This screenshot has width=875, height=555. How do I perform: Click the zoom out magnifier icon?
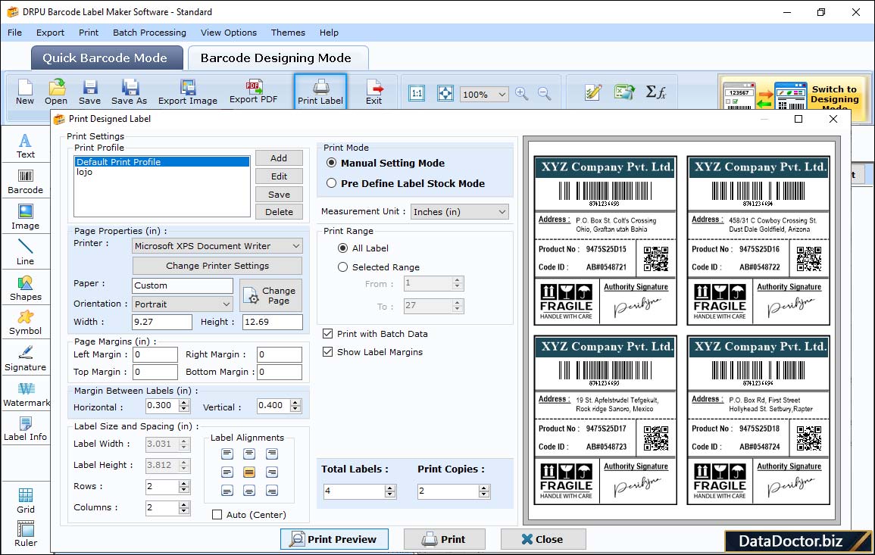[x=544, y=93]
